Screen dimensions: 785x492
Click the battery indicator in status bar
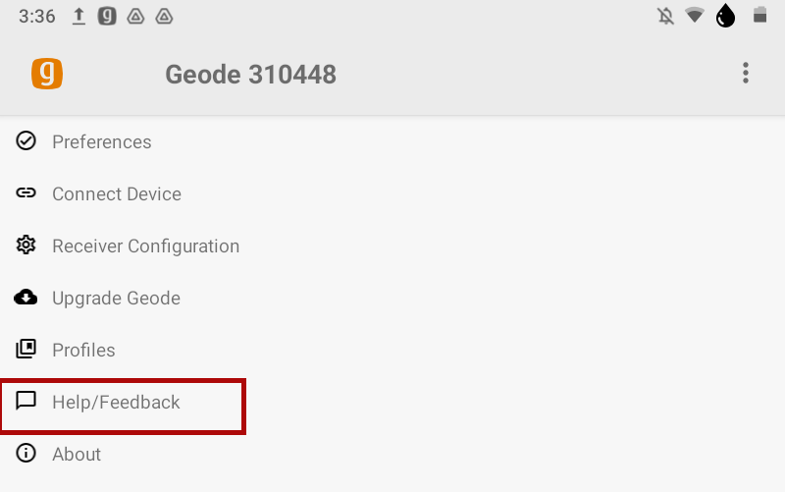pyautogui.click(x=759, y=17)
